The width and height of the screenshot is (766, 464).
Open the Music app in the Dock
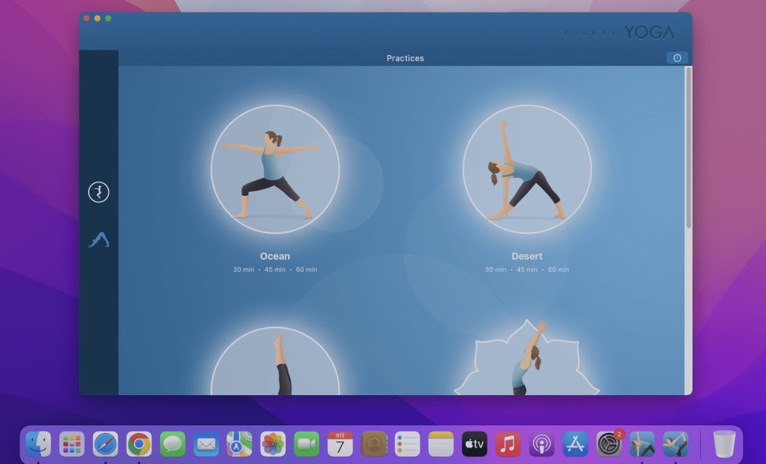point(508,443)
